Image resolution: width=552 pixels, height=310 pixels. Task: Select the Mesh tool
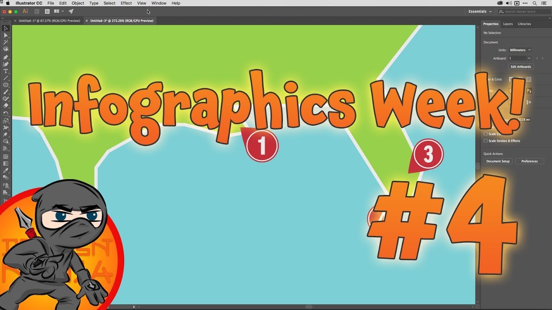pos(6,157)
